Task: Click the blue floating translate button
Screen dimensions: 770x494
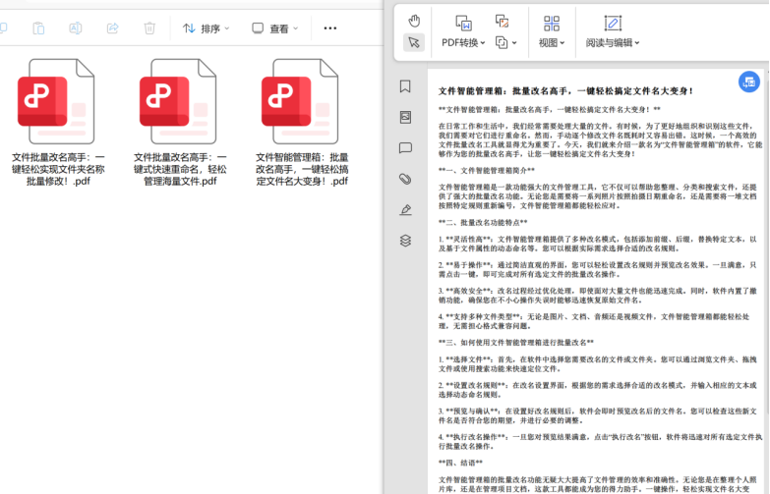Action: pyautogui.click(x=749, y=82)
